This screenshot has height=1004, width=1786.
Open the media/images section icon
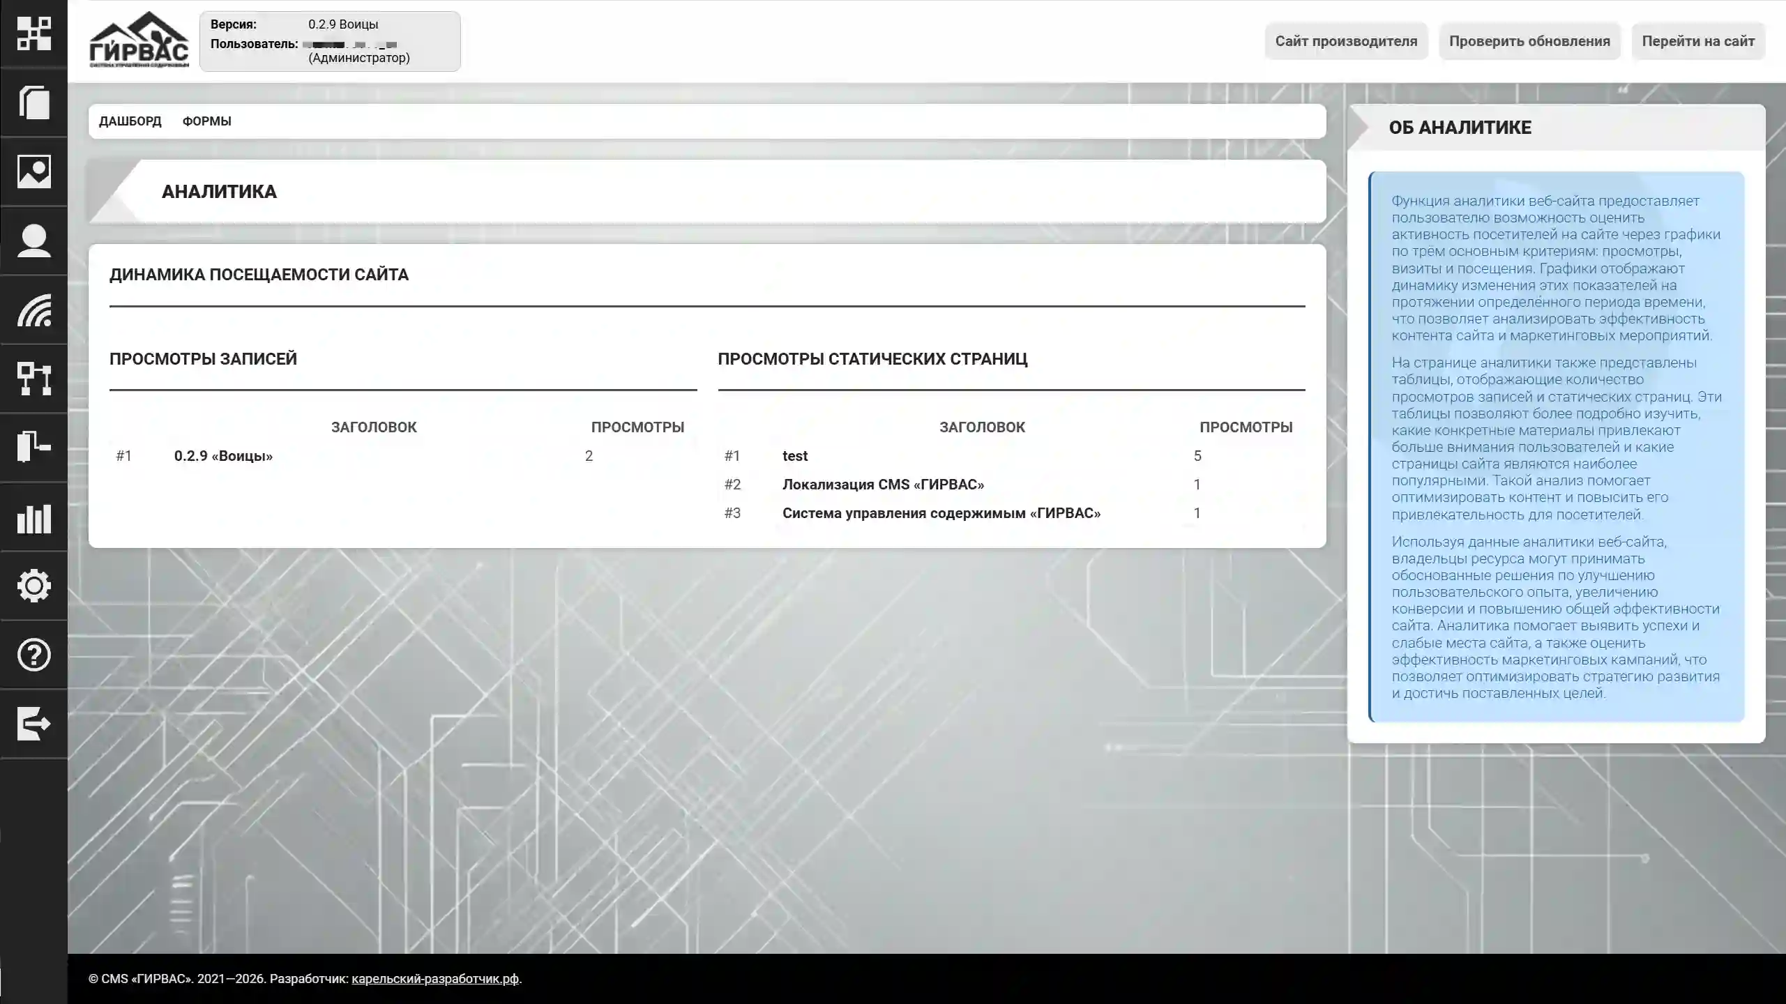(x=33, y=172)
